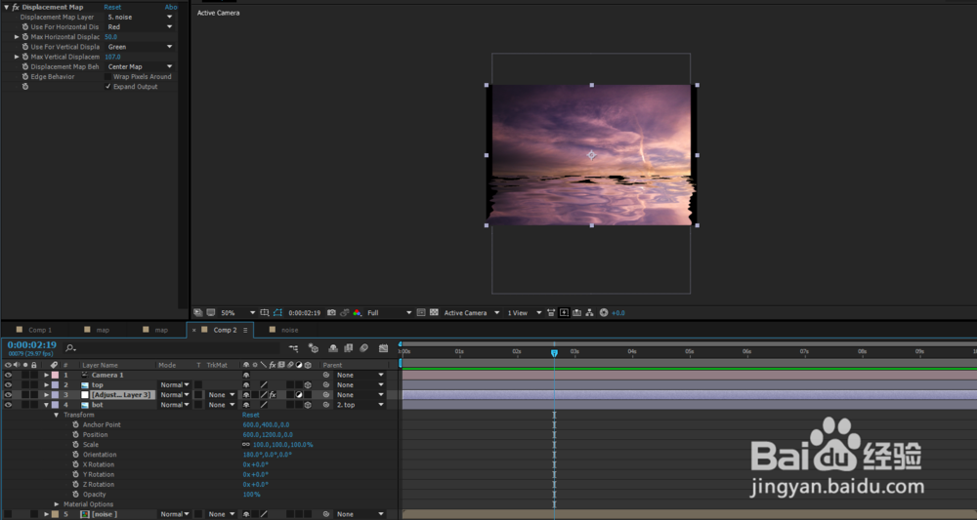Toggle mask and shape path visibility icon

pyautogui.click(x=277, y=313)
